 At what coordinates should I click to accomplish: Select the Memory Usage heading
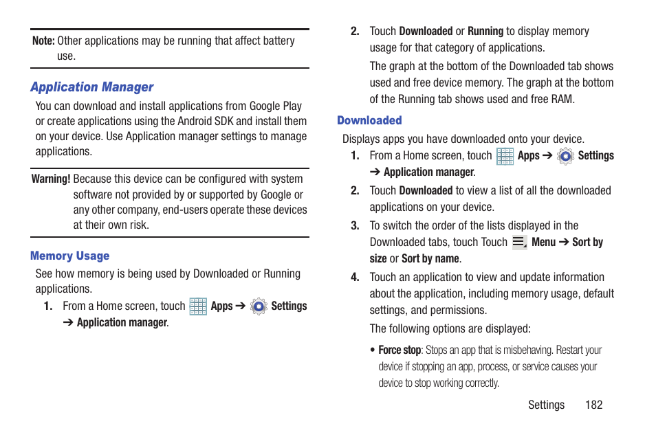tap(70, 256)
